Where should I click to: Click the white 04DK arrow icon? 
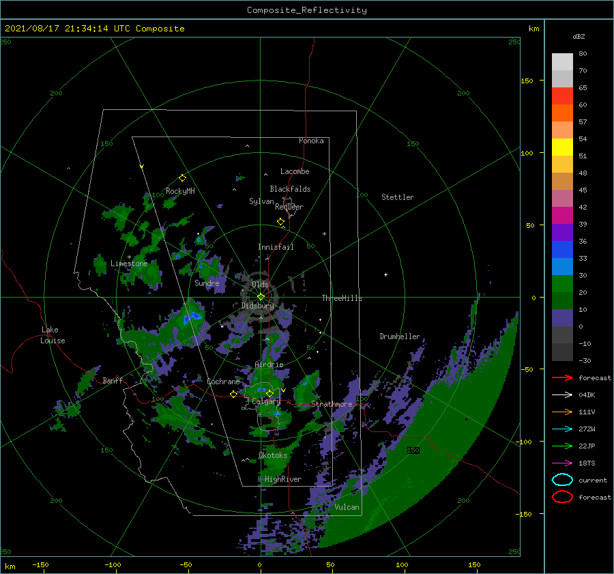coord(562,395)
